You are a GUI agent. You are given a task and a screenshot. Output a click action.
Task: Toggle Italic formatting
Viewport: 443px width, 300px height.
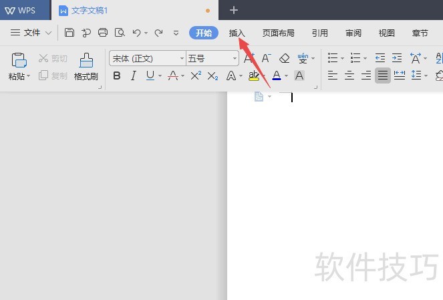click(134, 76)
